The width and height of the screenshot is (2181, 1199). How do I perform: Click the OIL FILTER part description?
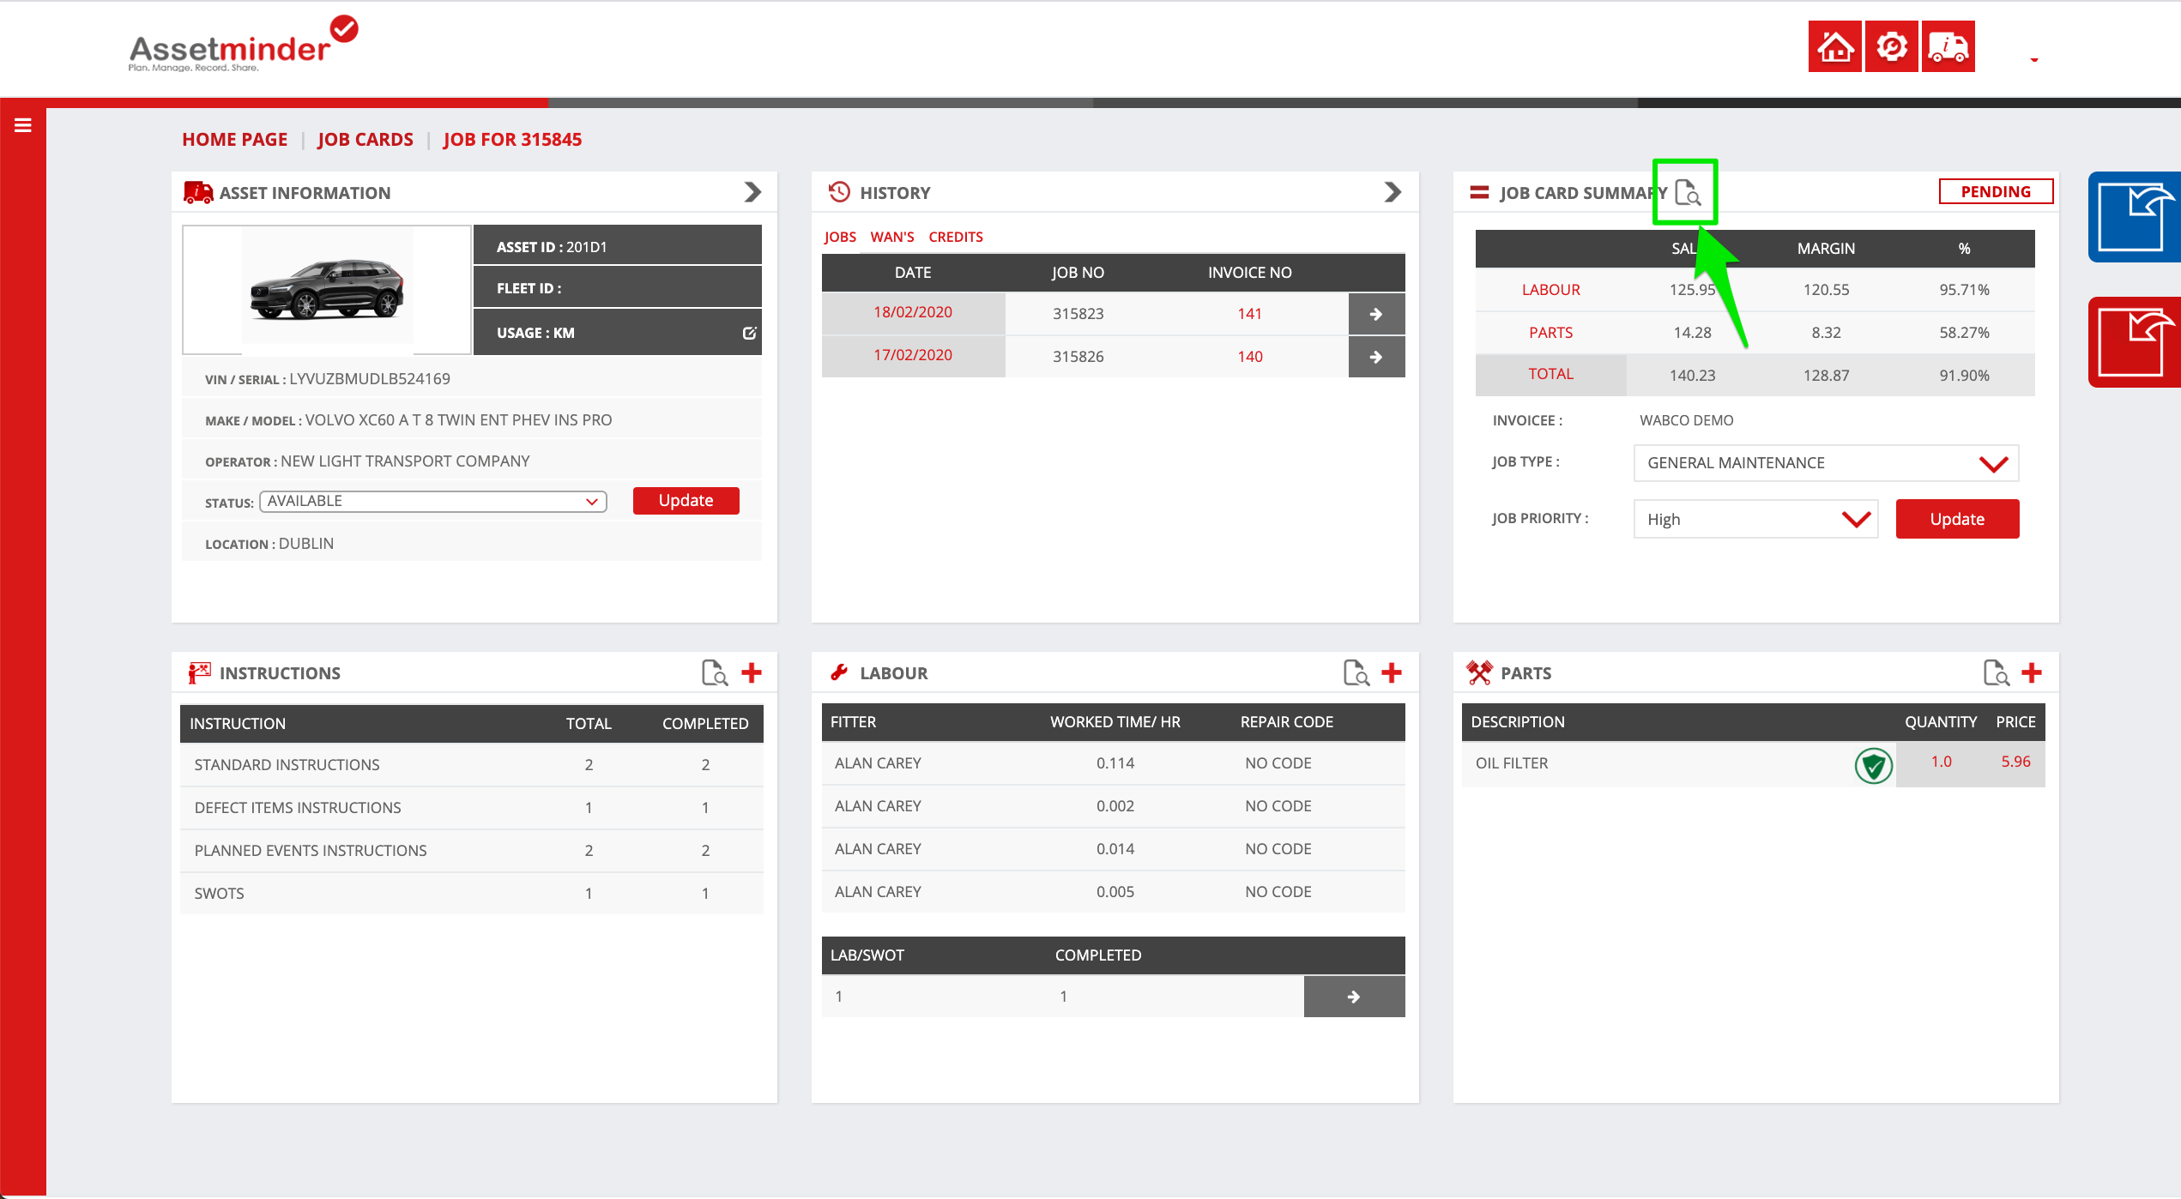1512,763
